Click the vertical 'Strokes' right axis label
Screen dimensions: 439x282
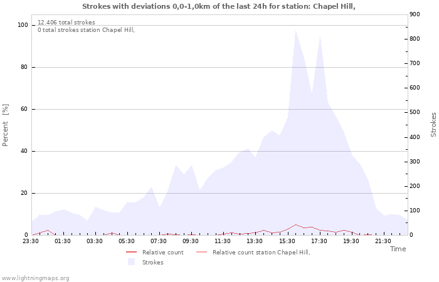pyautogui.click(x=433, y=125)
